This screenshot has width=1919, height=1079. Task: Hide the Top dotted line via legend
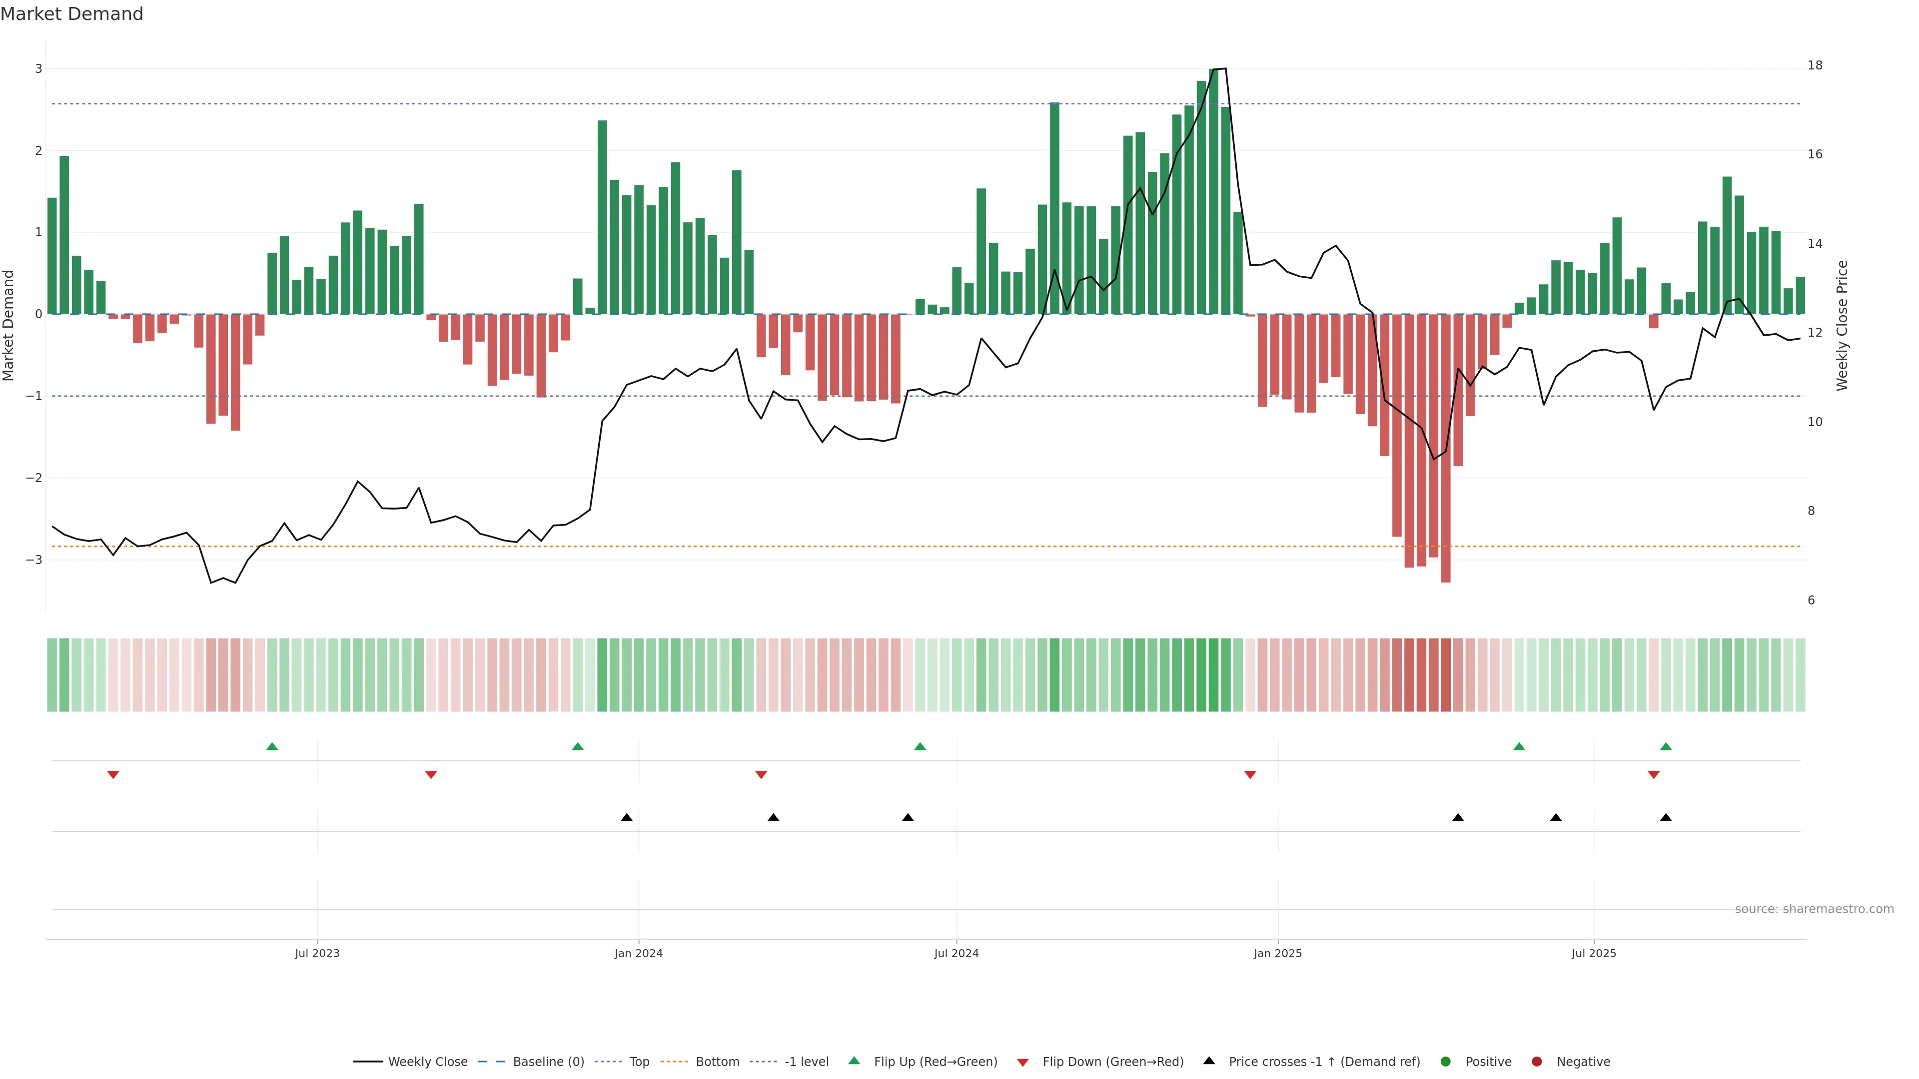[639, 1061]
